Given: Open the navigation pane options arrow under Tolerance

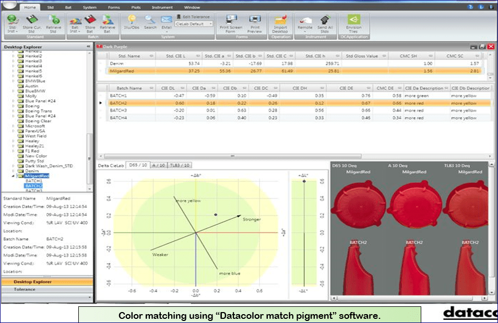Looking at the screenshot, I should tap(90, 297).
